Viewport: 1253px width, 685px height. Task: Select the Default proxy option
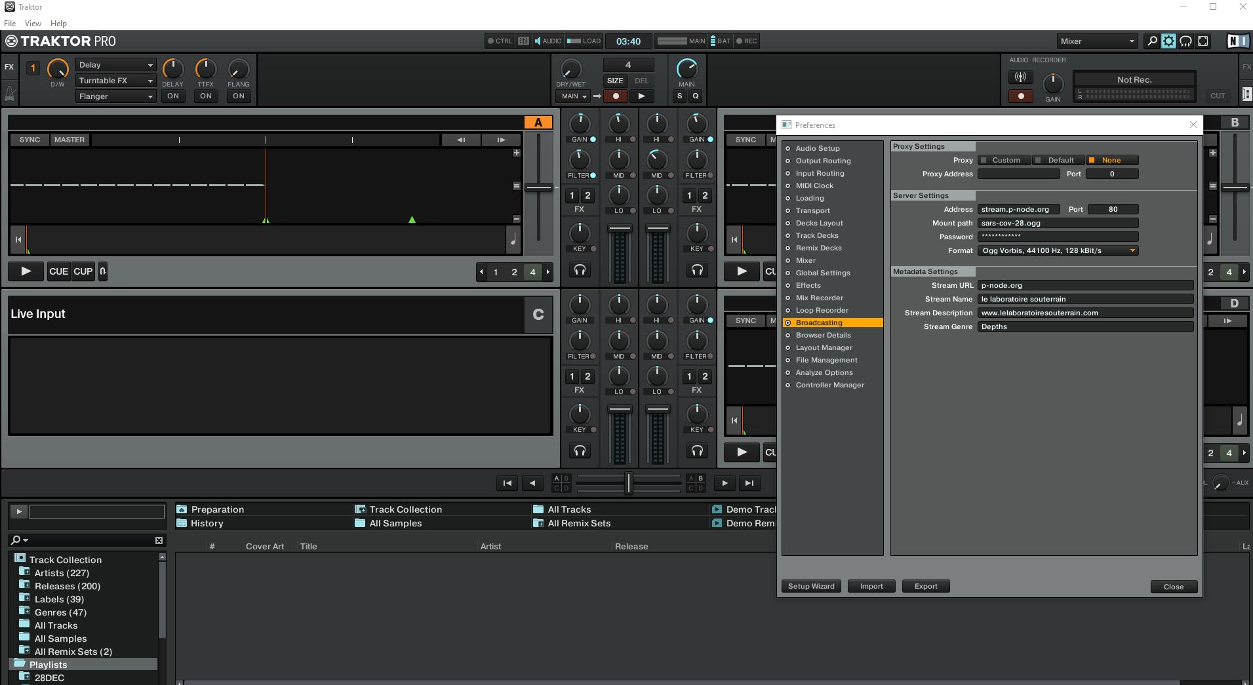pyautogui.click(x=1059, y=160)
